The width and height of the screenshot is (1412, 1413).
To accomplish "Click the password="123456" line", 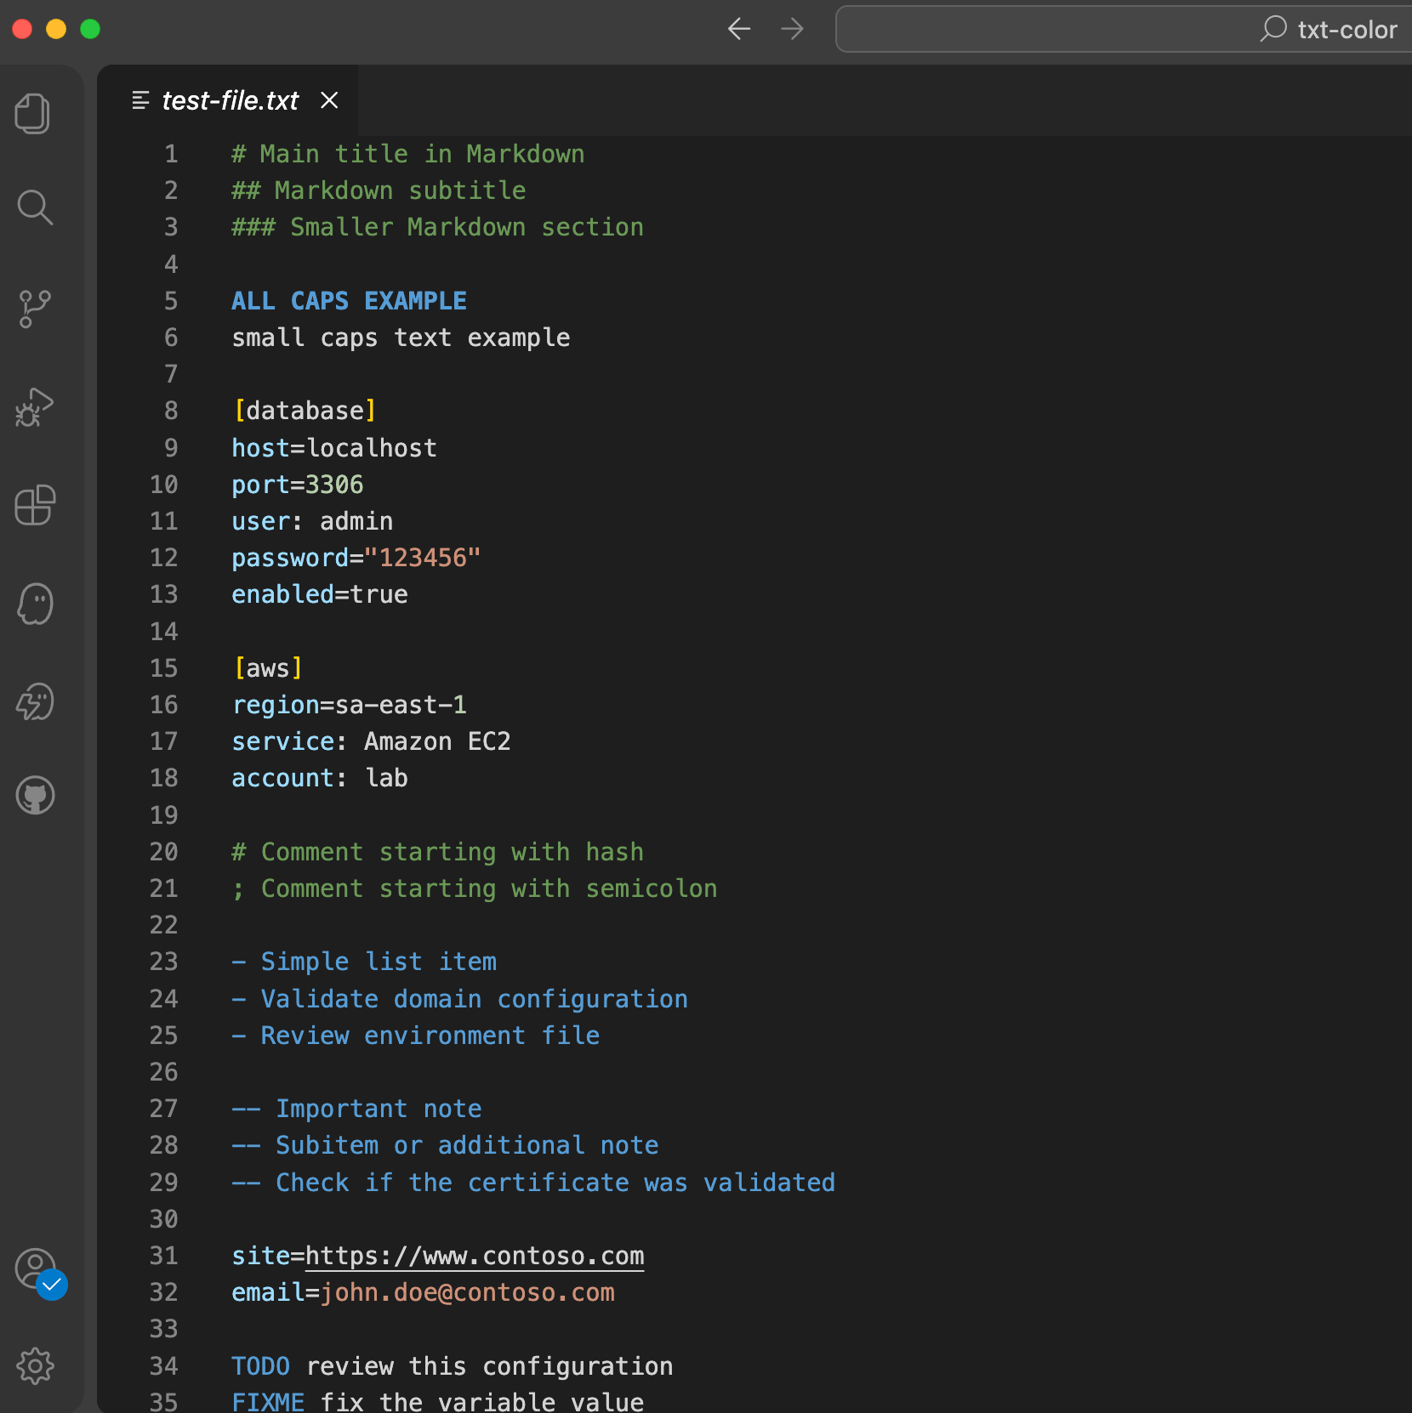I will [x=356, y=558].
